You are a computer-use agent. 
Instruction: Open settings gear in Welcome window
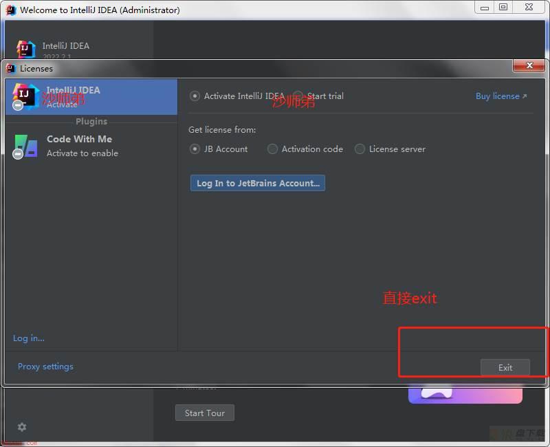coord(22,427)
